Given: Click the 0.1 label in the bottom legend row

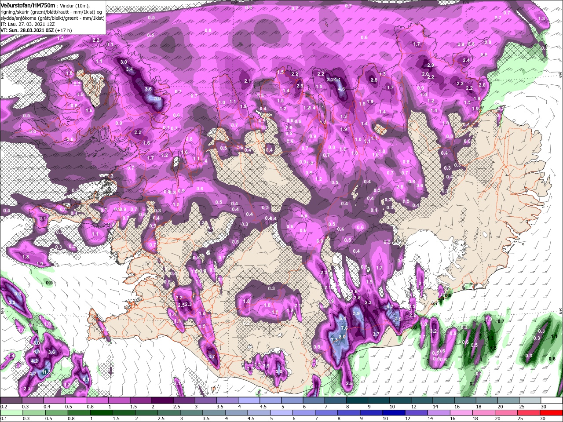Looking at the screenshot, I should (4, 418).
